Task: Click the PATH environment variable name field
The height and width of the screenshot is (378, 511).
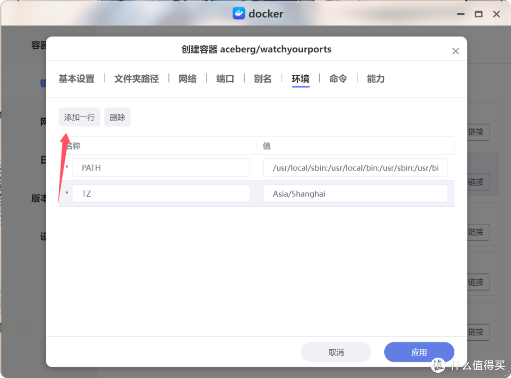Action: (x=161, y=167)
